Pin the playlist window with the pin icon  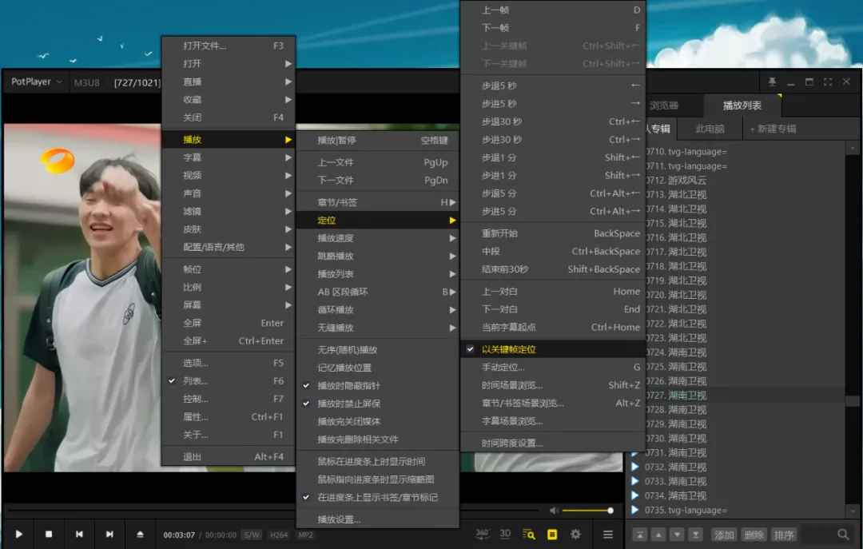click(772, 81)
